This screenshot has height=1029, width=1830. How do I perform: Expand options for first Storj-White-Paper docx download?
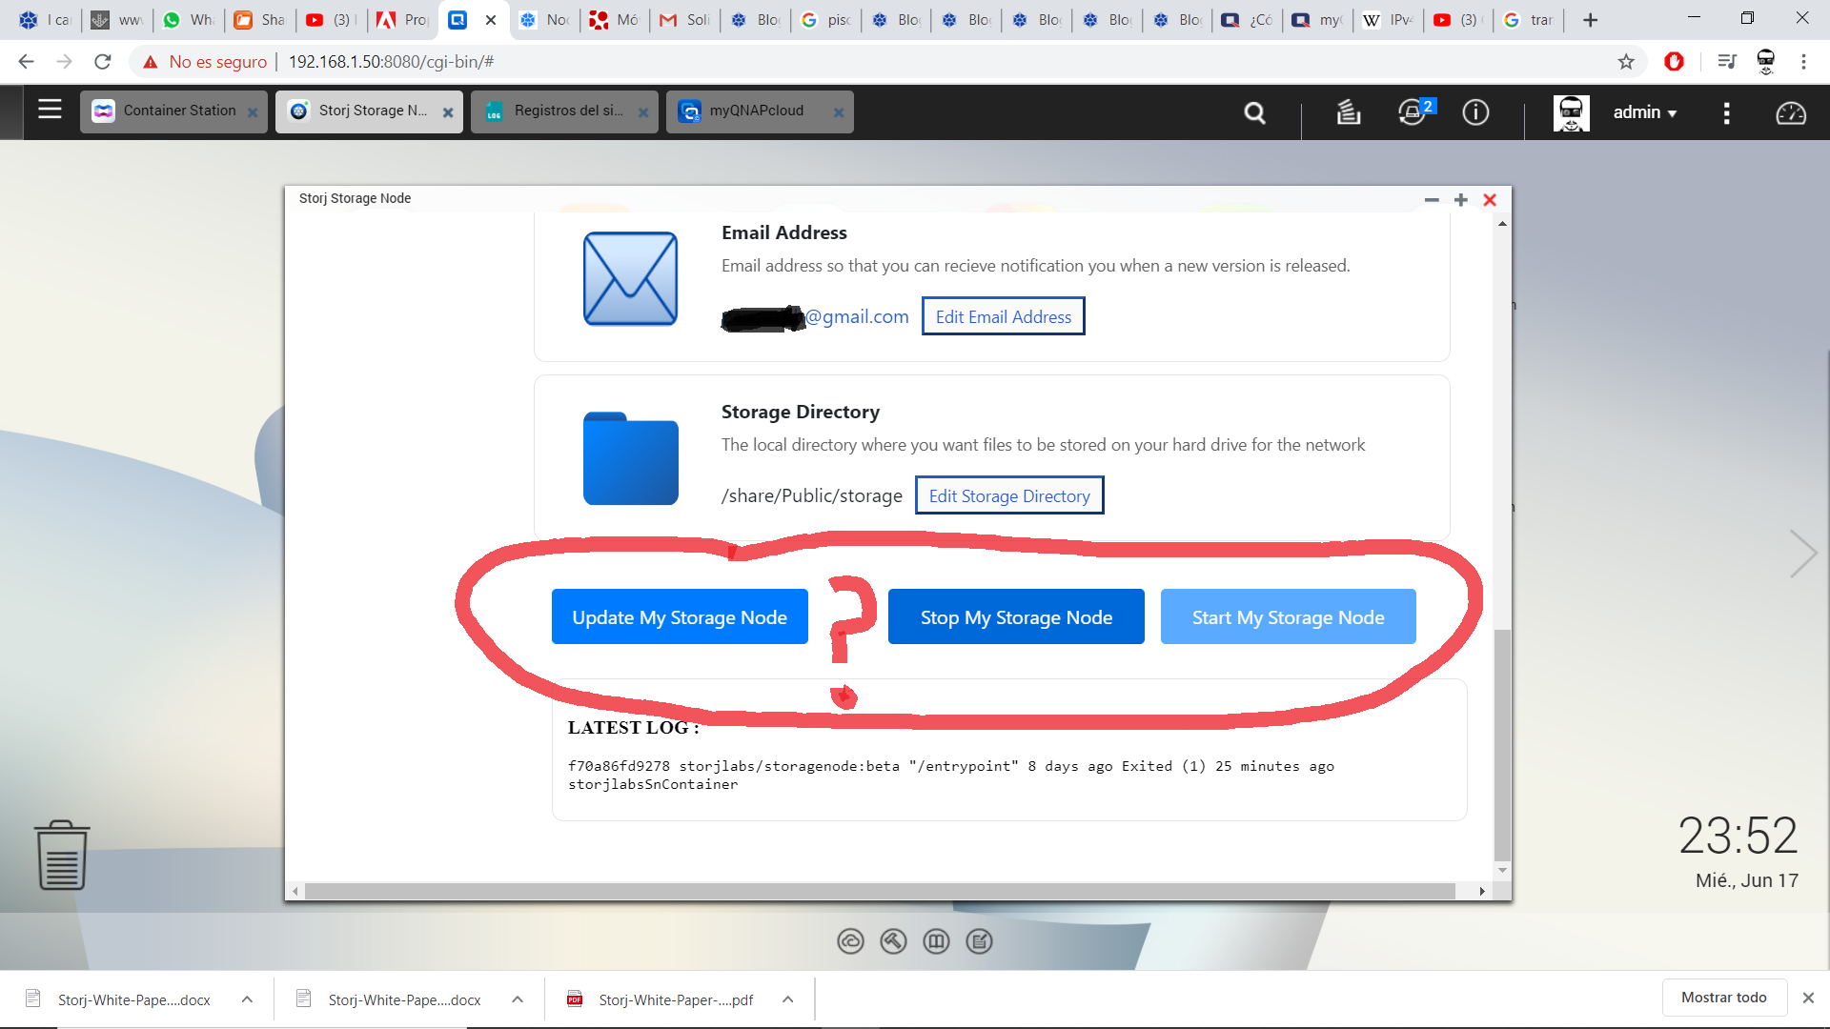point(247,999)
